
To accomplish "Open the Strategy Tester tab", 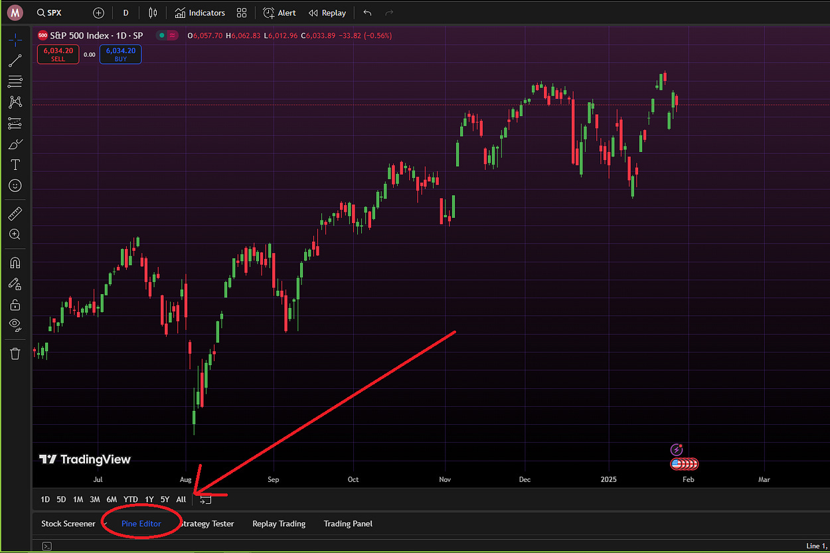I will click(208, 524).
